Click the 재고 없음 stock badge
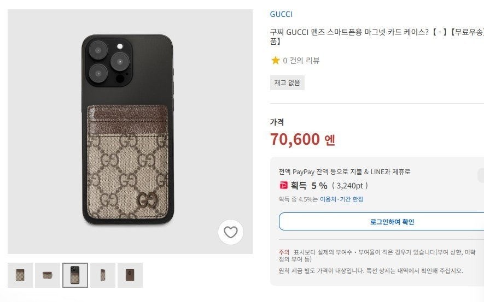Viewport: 484px width, 302px height. tap(287, 83)
